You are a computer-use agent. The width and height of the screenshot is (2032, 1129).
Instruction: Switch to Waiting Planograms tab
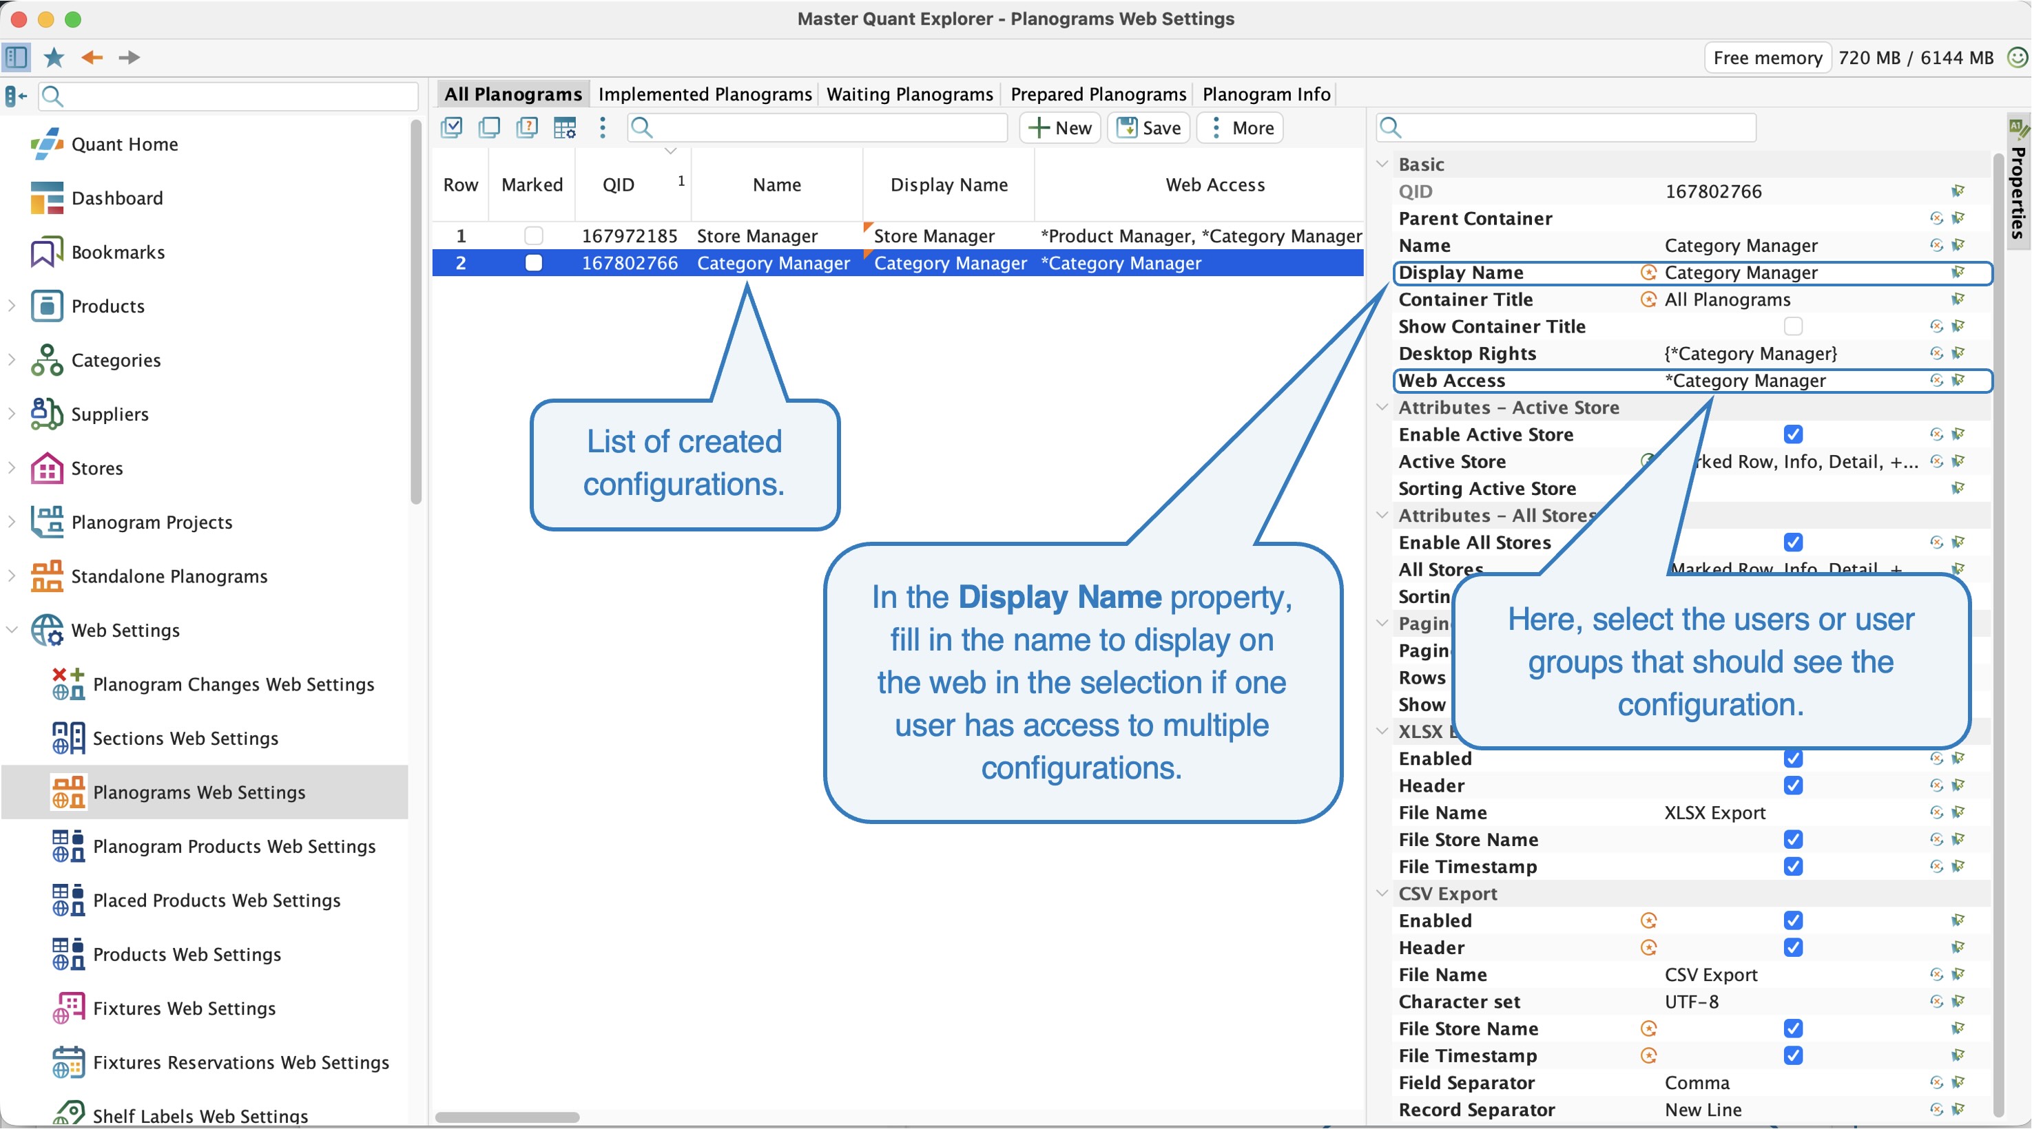pyautogui.click(x=909, y=94)
